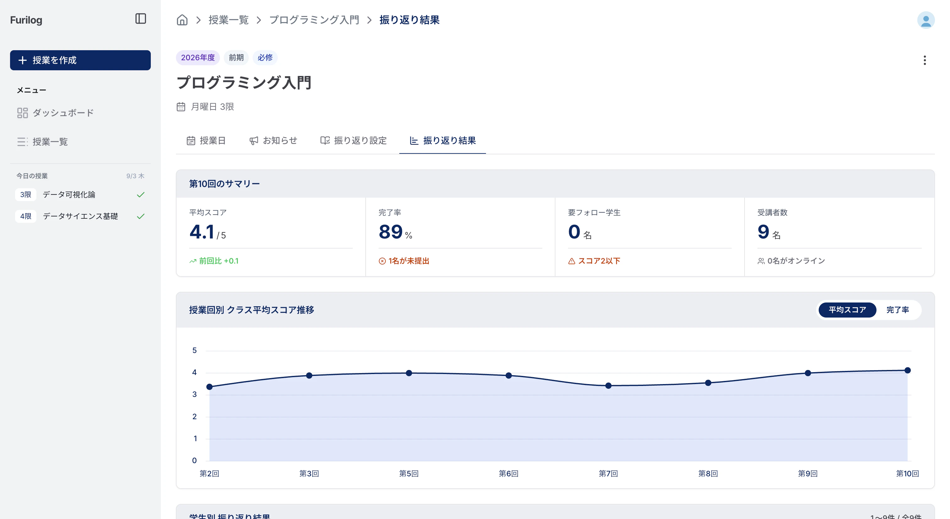Open today's class データ可視化論

click(80, 195)
